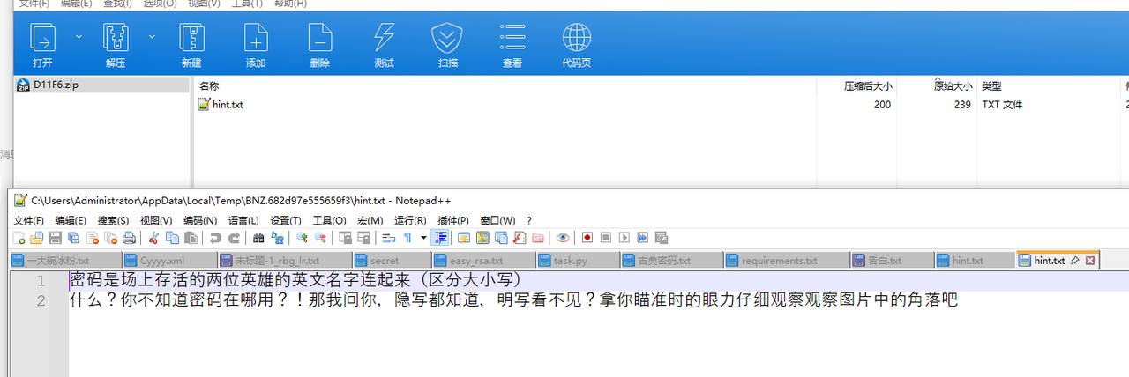Screen dimensions: 1129x377
Task: Click the 测试 (Test) lightning icon
Action: (384, 46)
